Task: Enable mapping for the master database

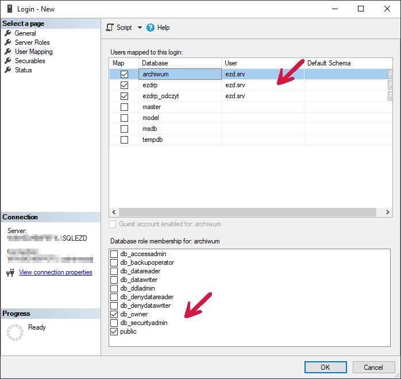Action: (124, 107)
